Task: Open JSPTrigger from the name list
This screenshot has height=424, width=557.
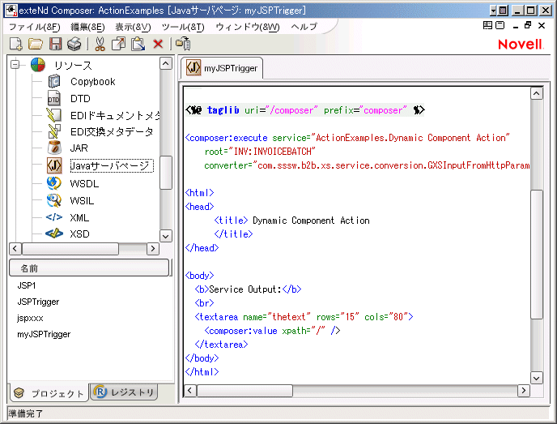Action: coord(38,302)
